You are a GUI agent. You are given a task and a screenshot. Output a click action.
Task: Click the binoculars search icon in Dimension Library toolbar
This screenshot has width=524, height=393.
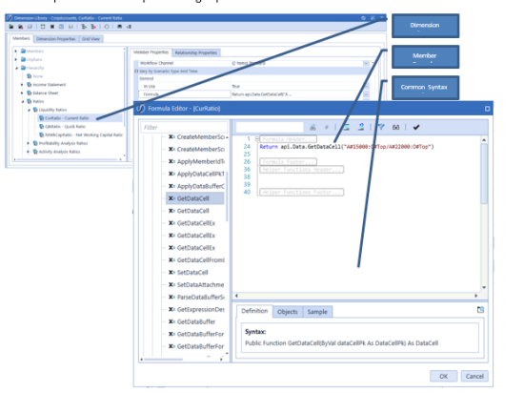pos(119,27)
